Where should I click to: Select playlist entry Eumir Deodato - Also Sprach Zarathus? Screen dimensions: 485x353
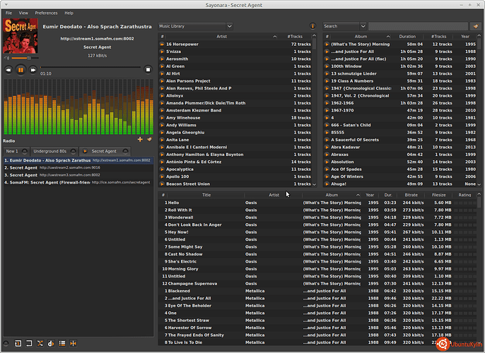78,160
